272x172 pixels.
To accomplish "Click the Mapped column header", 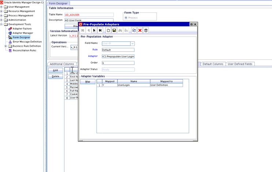I will [109, 81].
